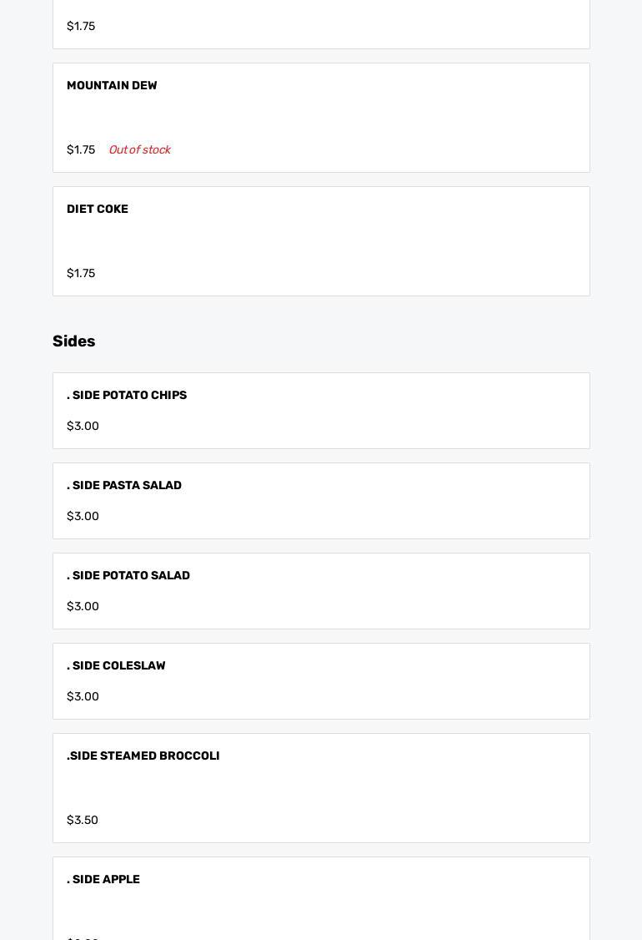The image size is (642, 940).
Task: Click the Side Potato Chips $3.00 price
Action: click(x=83, y=427)
